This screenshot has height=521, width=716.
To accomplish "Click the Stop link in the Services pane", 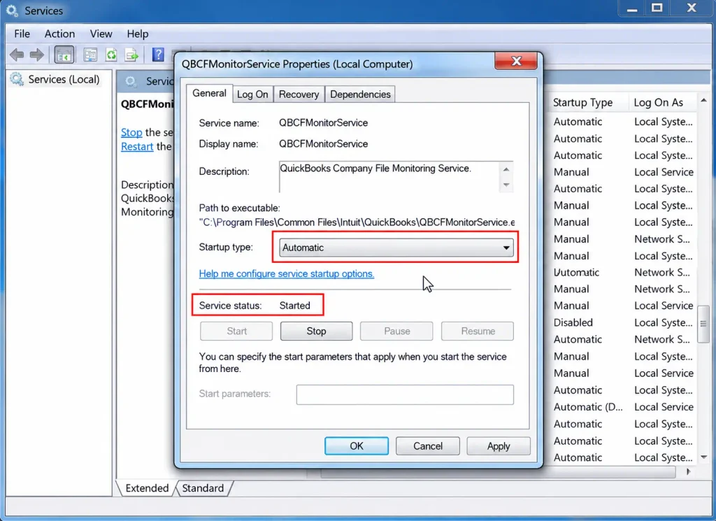I will 131,132.
